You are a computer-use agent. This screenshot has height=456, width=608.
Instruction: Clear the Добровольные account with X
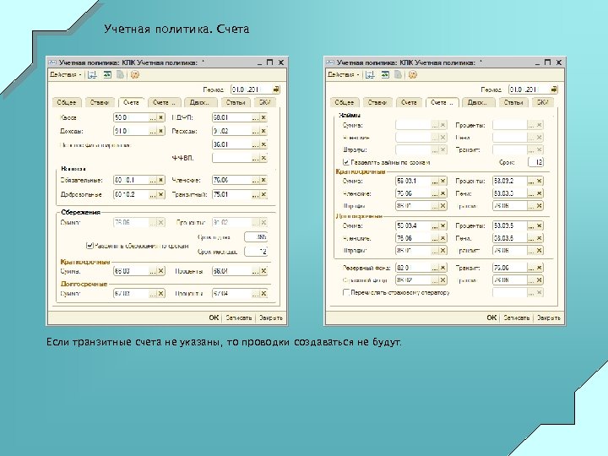click(x=161, y=194)
